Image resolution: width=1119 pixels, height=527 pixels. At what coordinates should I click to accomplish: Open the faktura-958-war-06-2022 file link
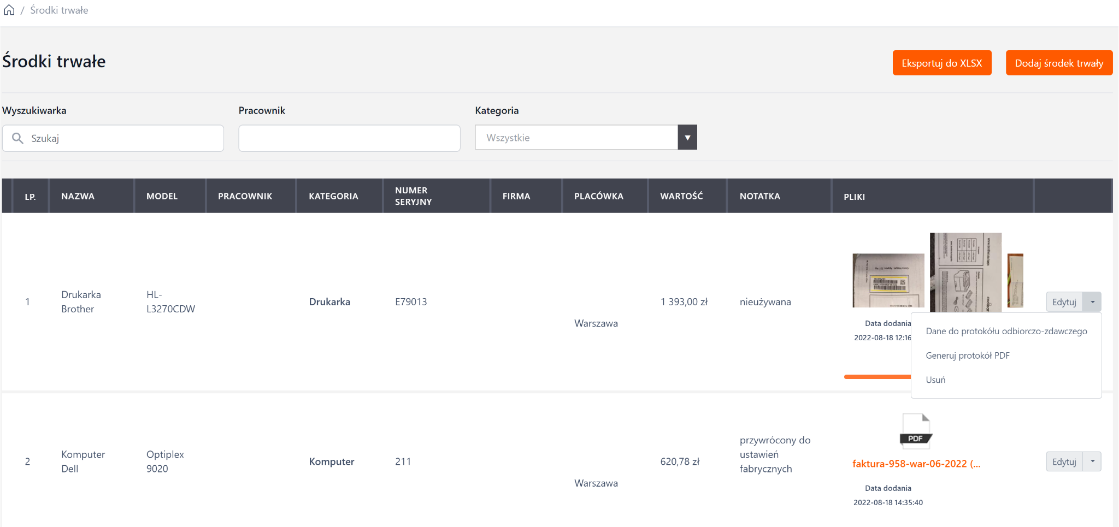tap(916, 464)
